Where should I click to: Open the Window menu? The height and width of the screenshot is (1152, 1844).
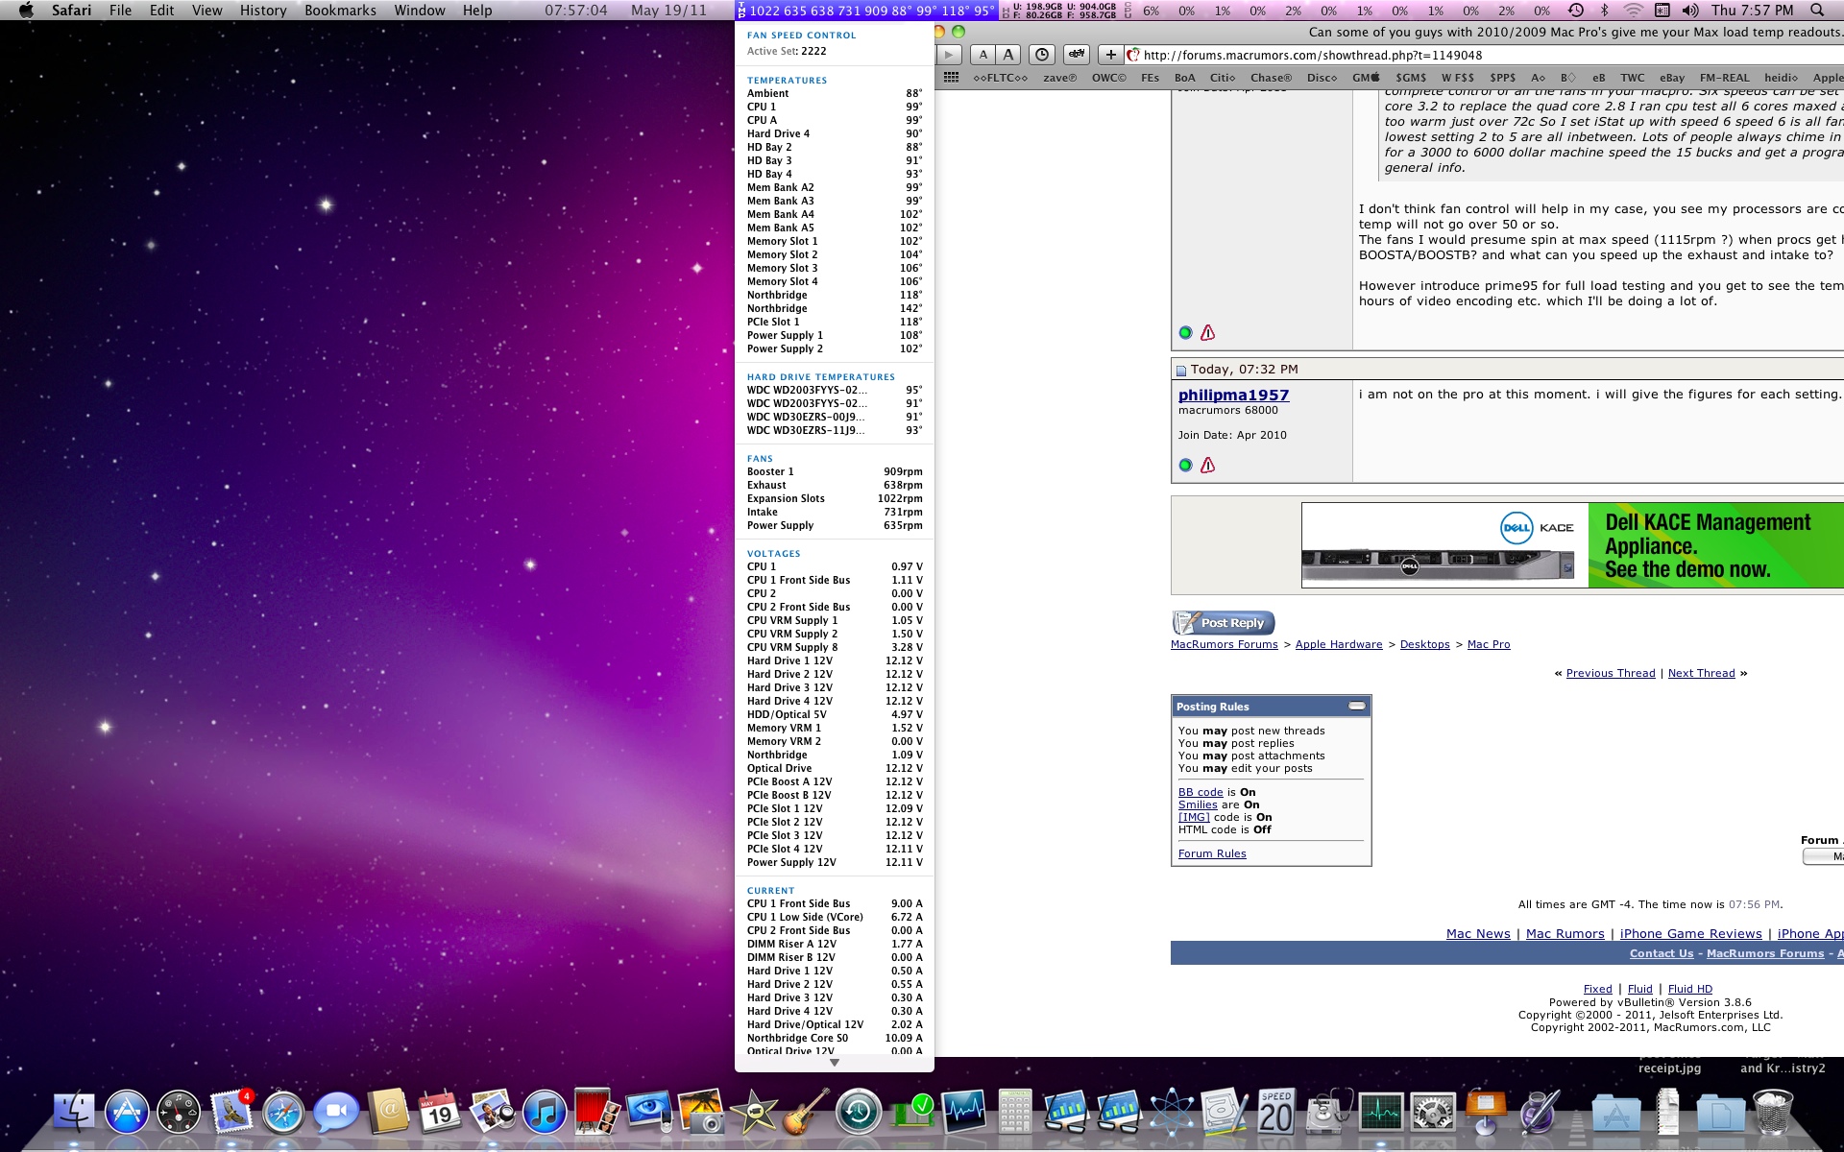pyautogui.click(x=420, y=11)
